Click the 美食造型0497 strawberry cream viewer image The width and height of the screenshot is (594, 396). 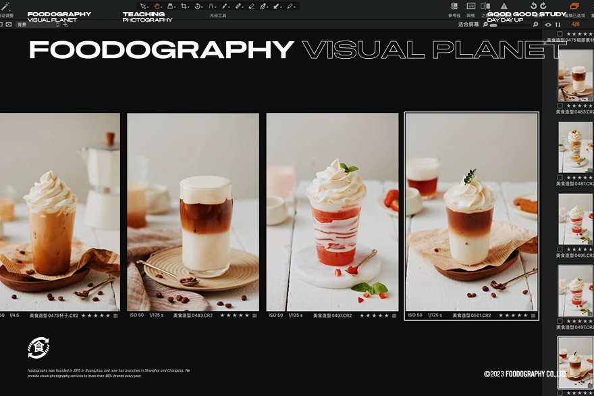pos(332,212)
